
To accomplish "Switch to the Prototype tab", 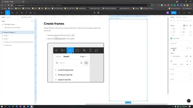I will tap(178, 17).
